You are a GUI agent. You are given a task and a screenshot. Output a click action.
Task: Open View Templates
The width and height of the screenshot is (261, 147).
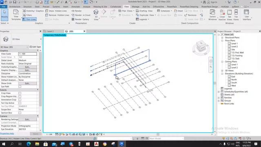click(16, 15)
